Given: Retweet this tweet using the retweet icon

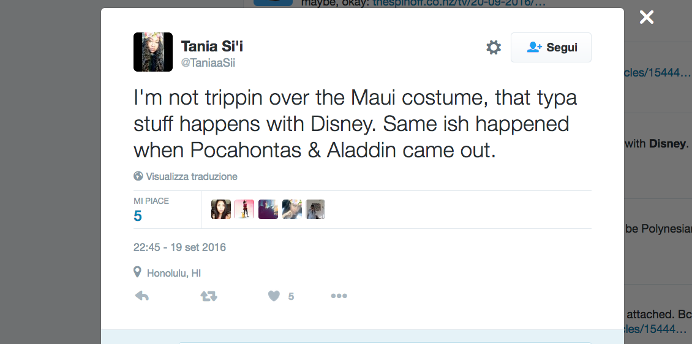Looking at the screenshot, I should click(209, 296).
